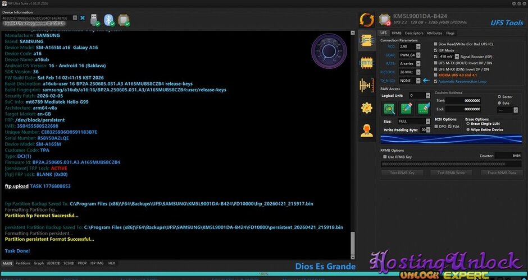
Task: Click the RPMB Counter field
Action: pyautogui.click(x=508, y=156)
